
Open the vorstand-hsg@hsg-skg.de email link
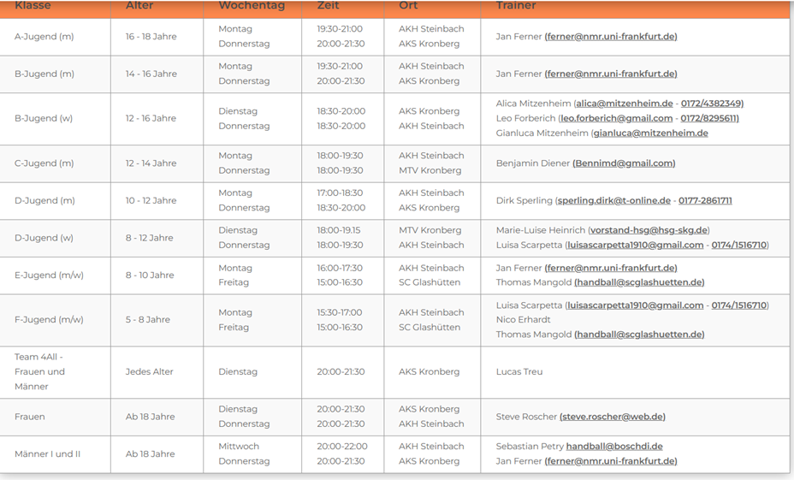(x=649, y=230)
